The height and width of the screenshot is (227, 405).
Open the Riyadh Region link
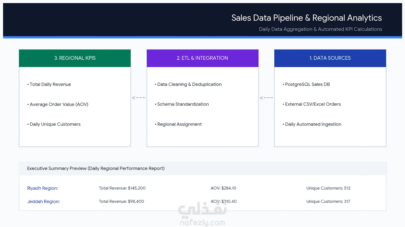point(43,188)
